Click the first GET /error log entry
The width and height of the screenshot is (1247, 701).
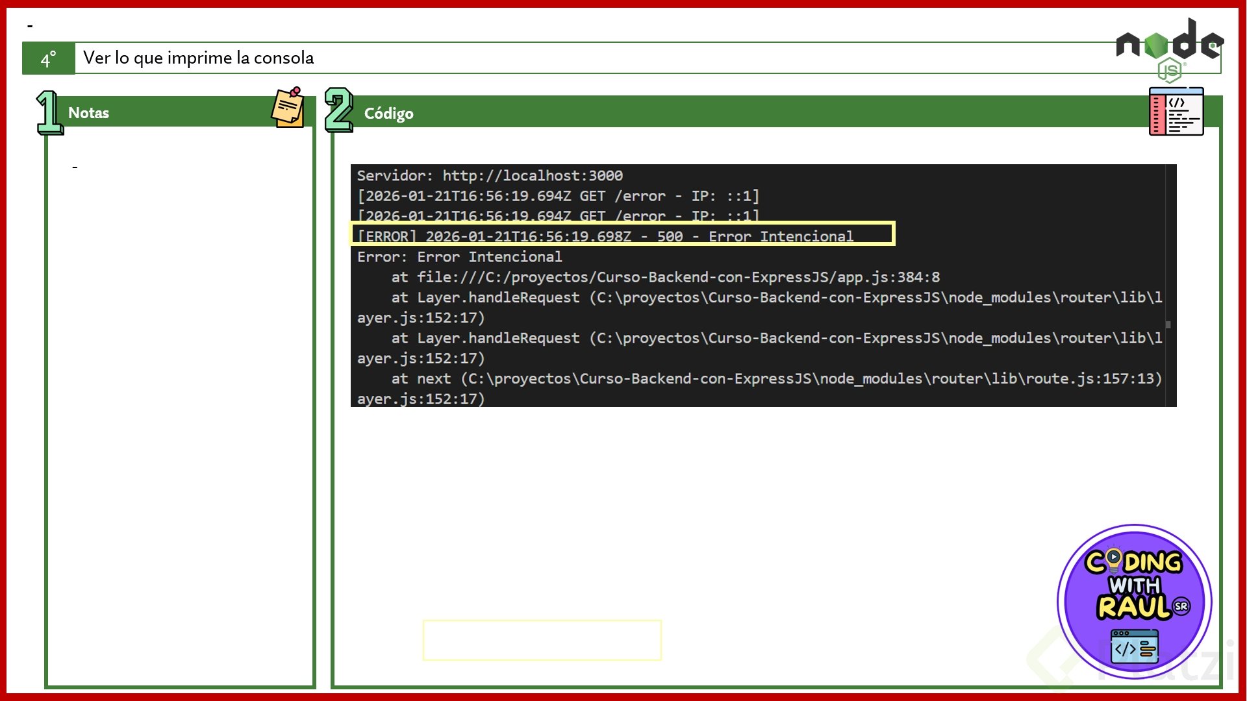pyautogui.click(x=557, y=196)
